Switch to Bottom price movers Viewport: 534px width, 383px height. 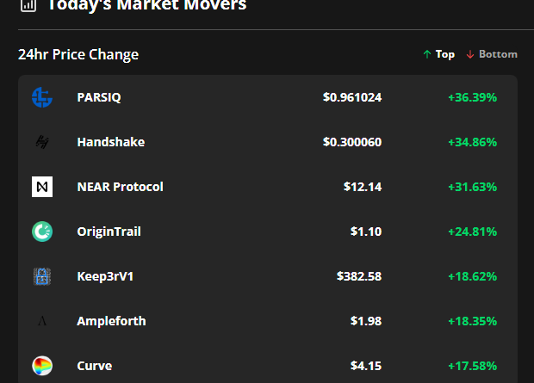click(492, 54)
